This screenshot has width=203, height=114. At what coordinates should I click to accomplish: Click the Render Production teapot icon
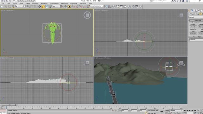tap(141, 6)
